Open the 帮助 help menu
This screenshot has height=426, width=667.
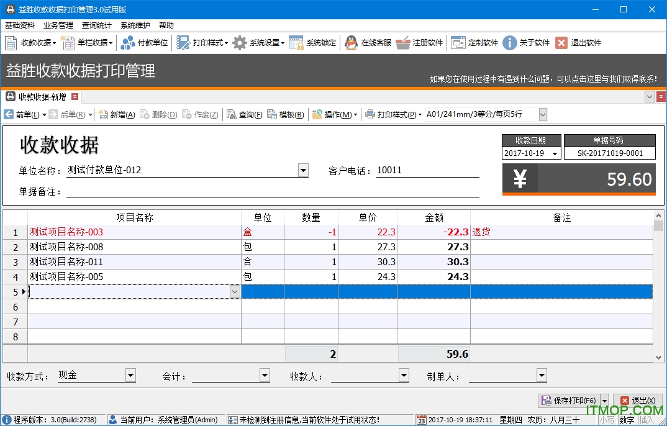[165, 25]
